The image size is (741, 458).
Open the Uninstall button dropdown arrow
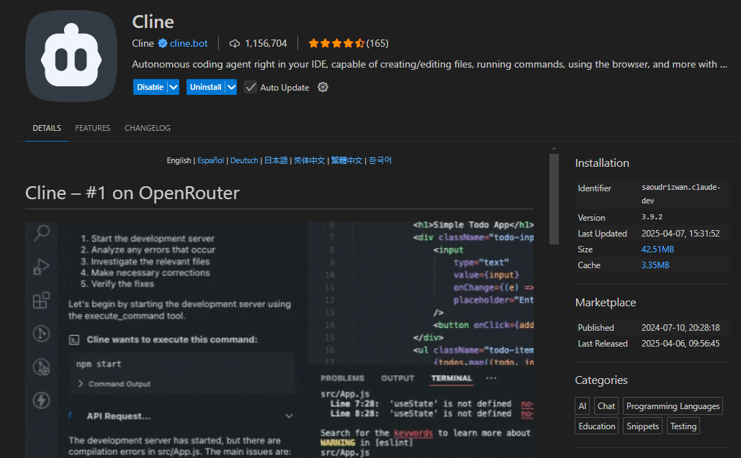230,86
